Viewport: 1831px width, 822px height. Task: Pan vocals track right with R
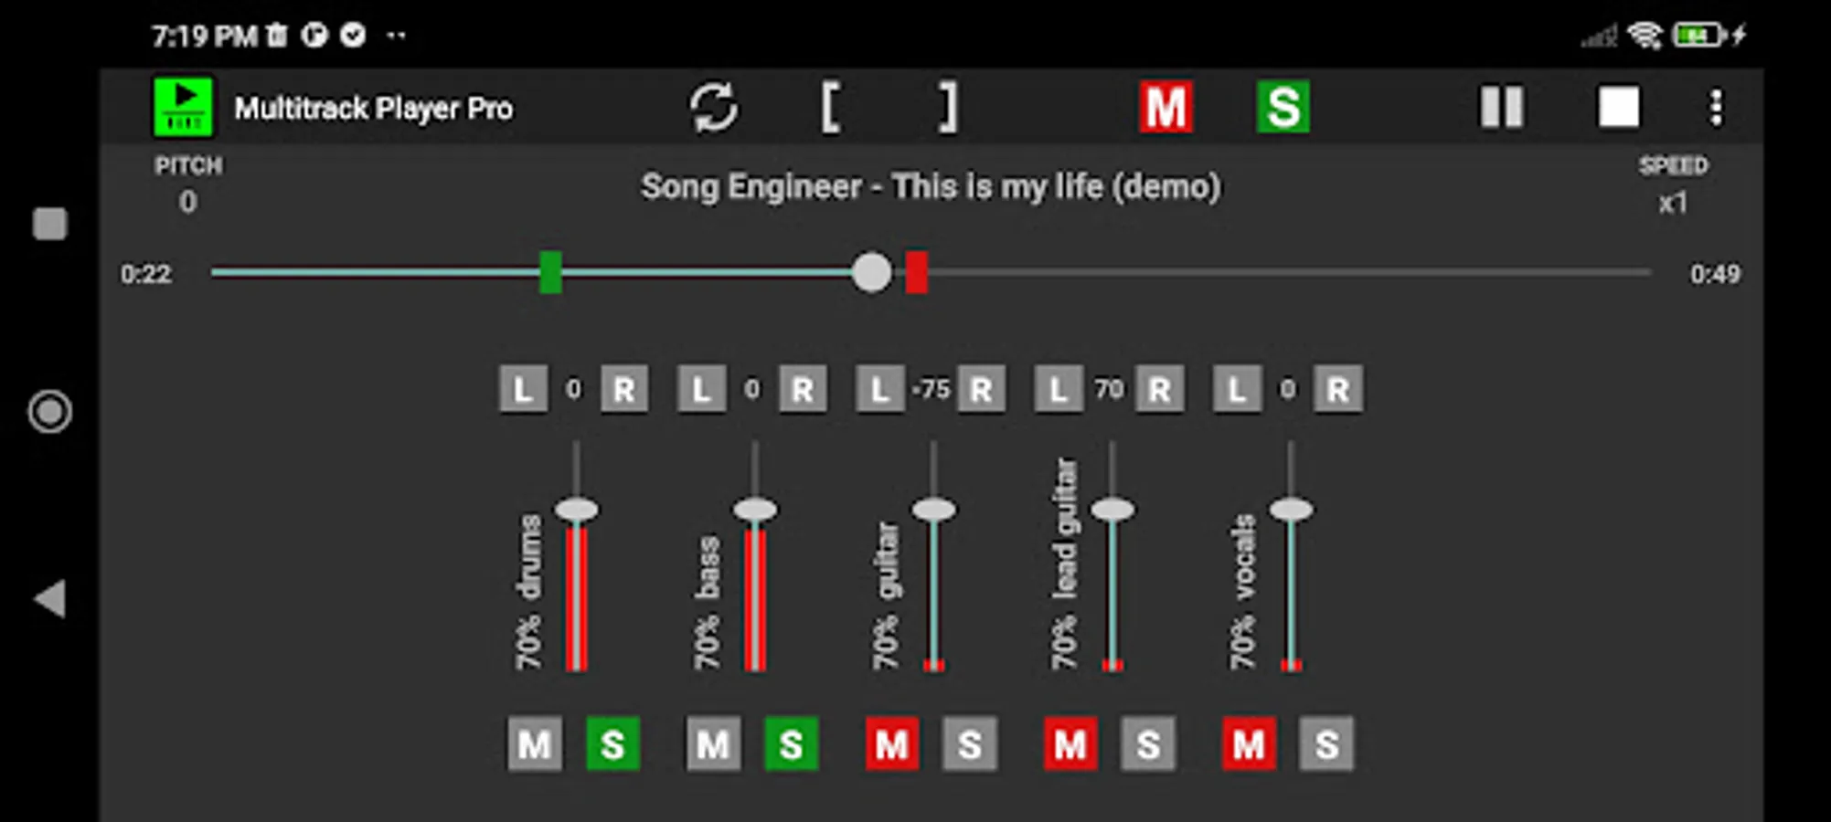click(1337, 389)
